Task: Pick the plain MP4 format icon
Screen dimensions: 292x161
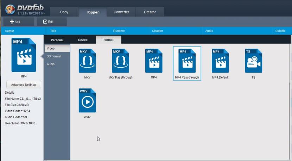Action: pos(154,61)
